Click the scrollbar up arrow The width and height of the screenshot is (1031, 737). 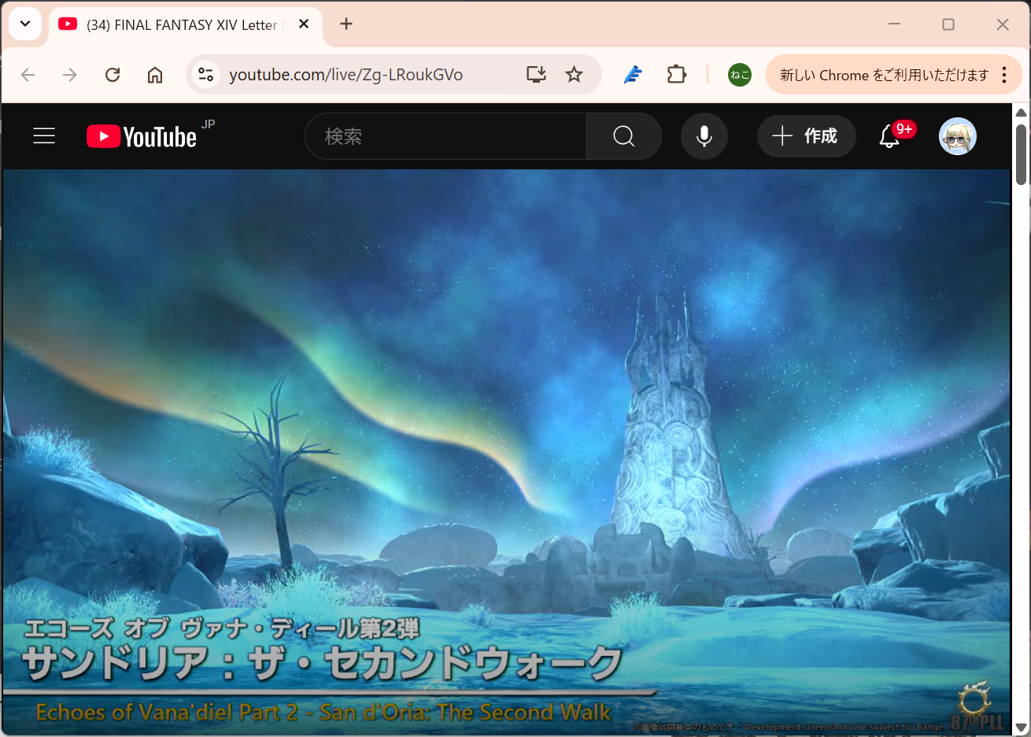coord(1022,112)
